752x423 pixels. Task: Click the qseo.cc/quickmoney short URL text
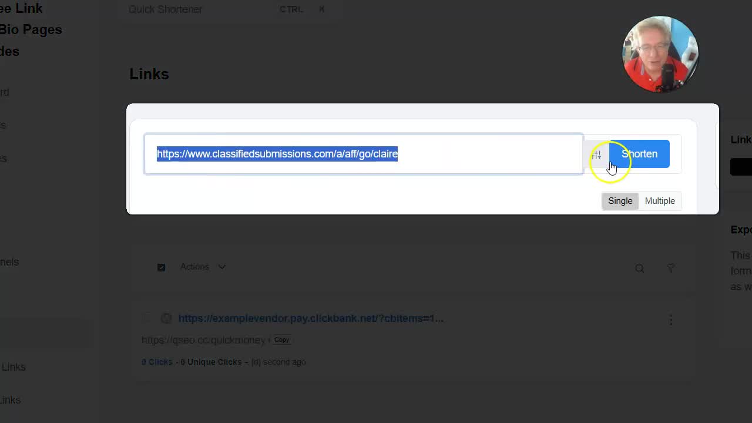coord(203,340)
